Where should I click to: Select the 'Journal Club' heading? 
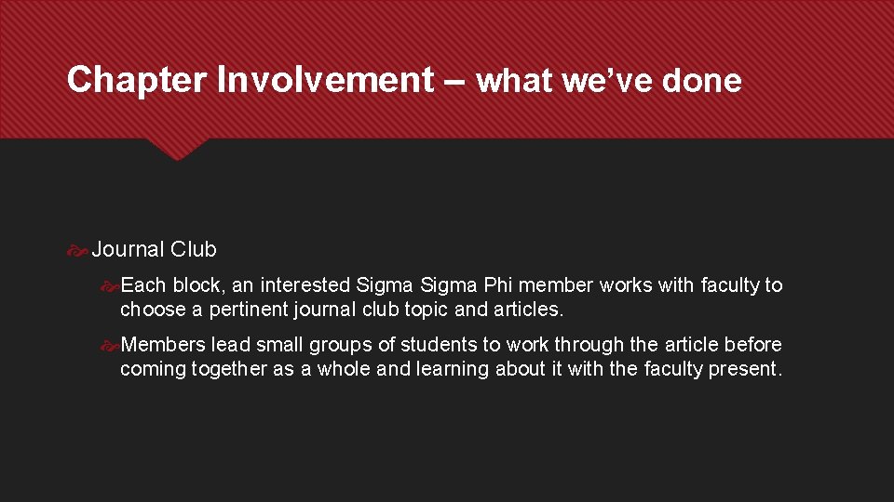tap(154, 249)
